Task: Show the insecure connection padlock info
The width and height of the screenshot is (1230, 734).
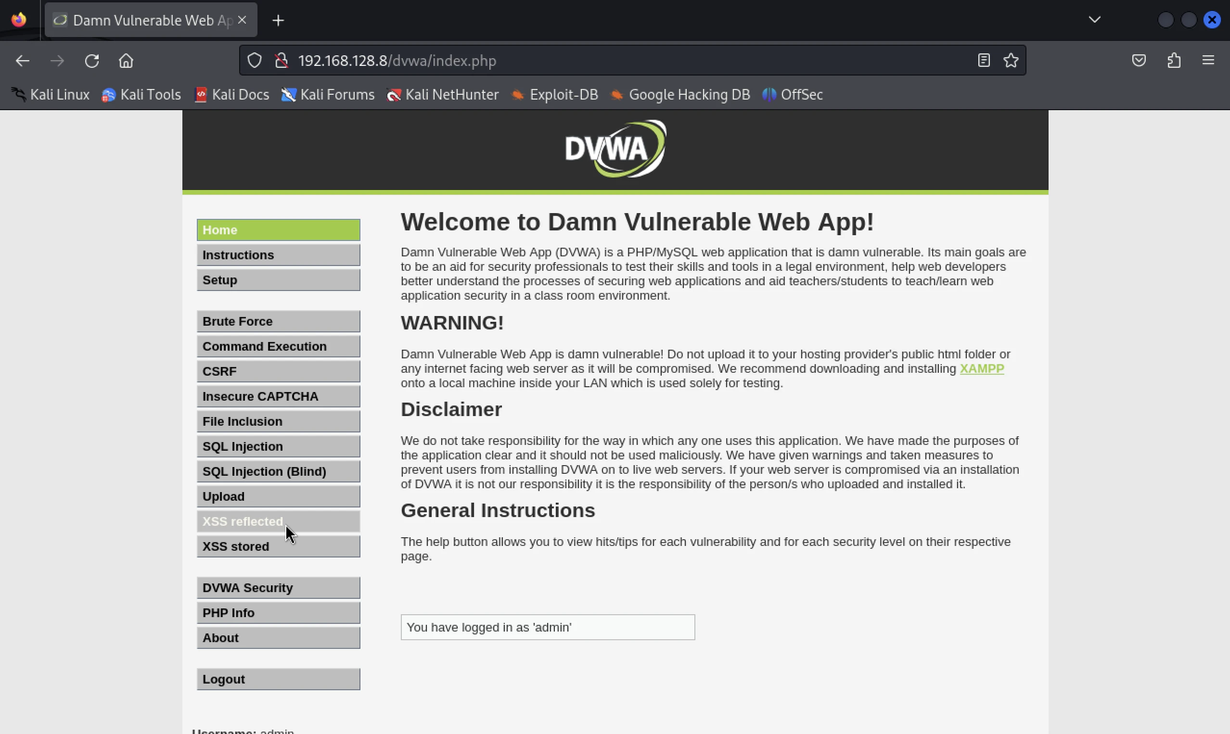Action: pos(282,60)
